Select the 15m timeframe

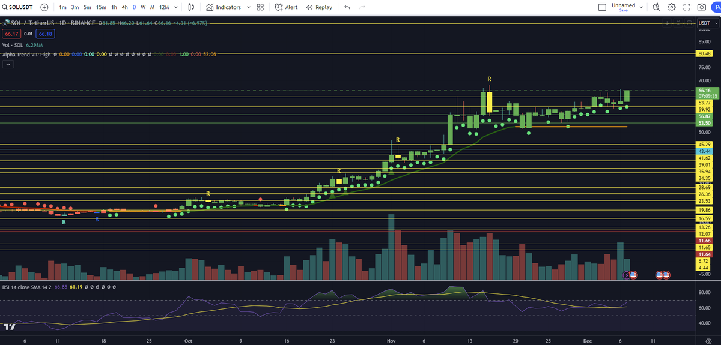tap(102, 7)
